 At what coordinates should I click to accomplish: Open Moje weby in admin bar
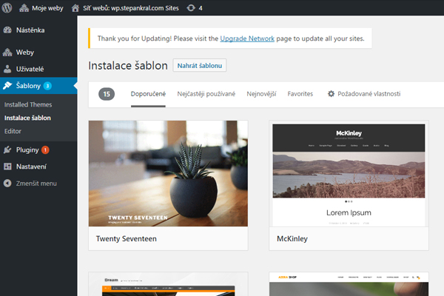(43, 7)
